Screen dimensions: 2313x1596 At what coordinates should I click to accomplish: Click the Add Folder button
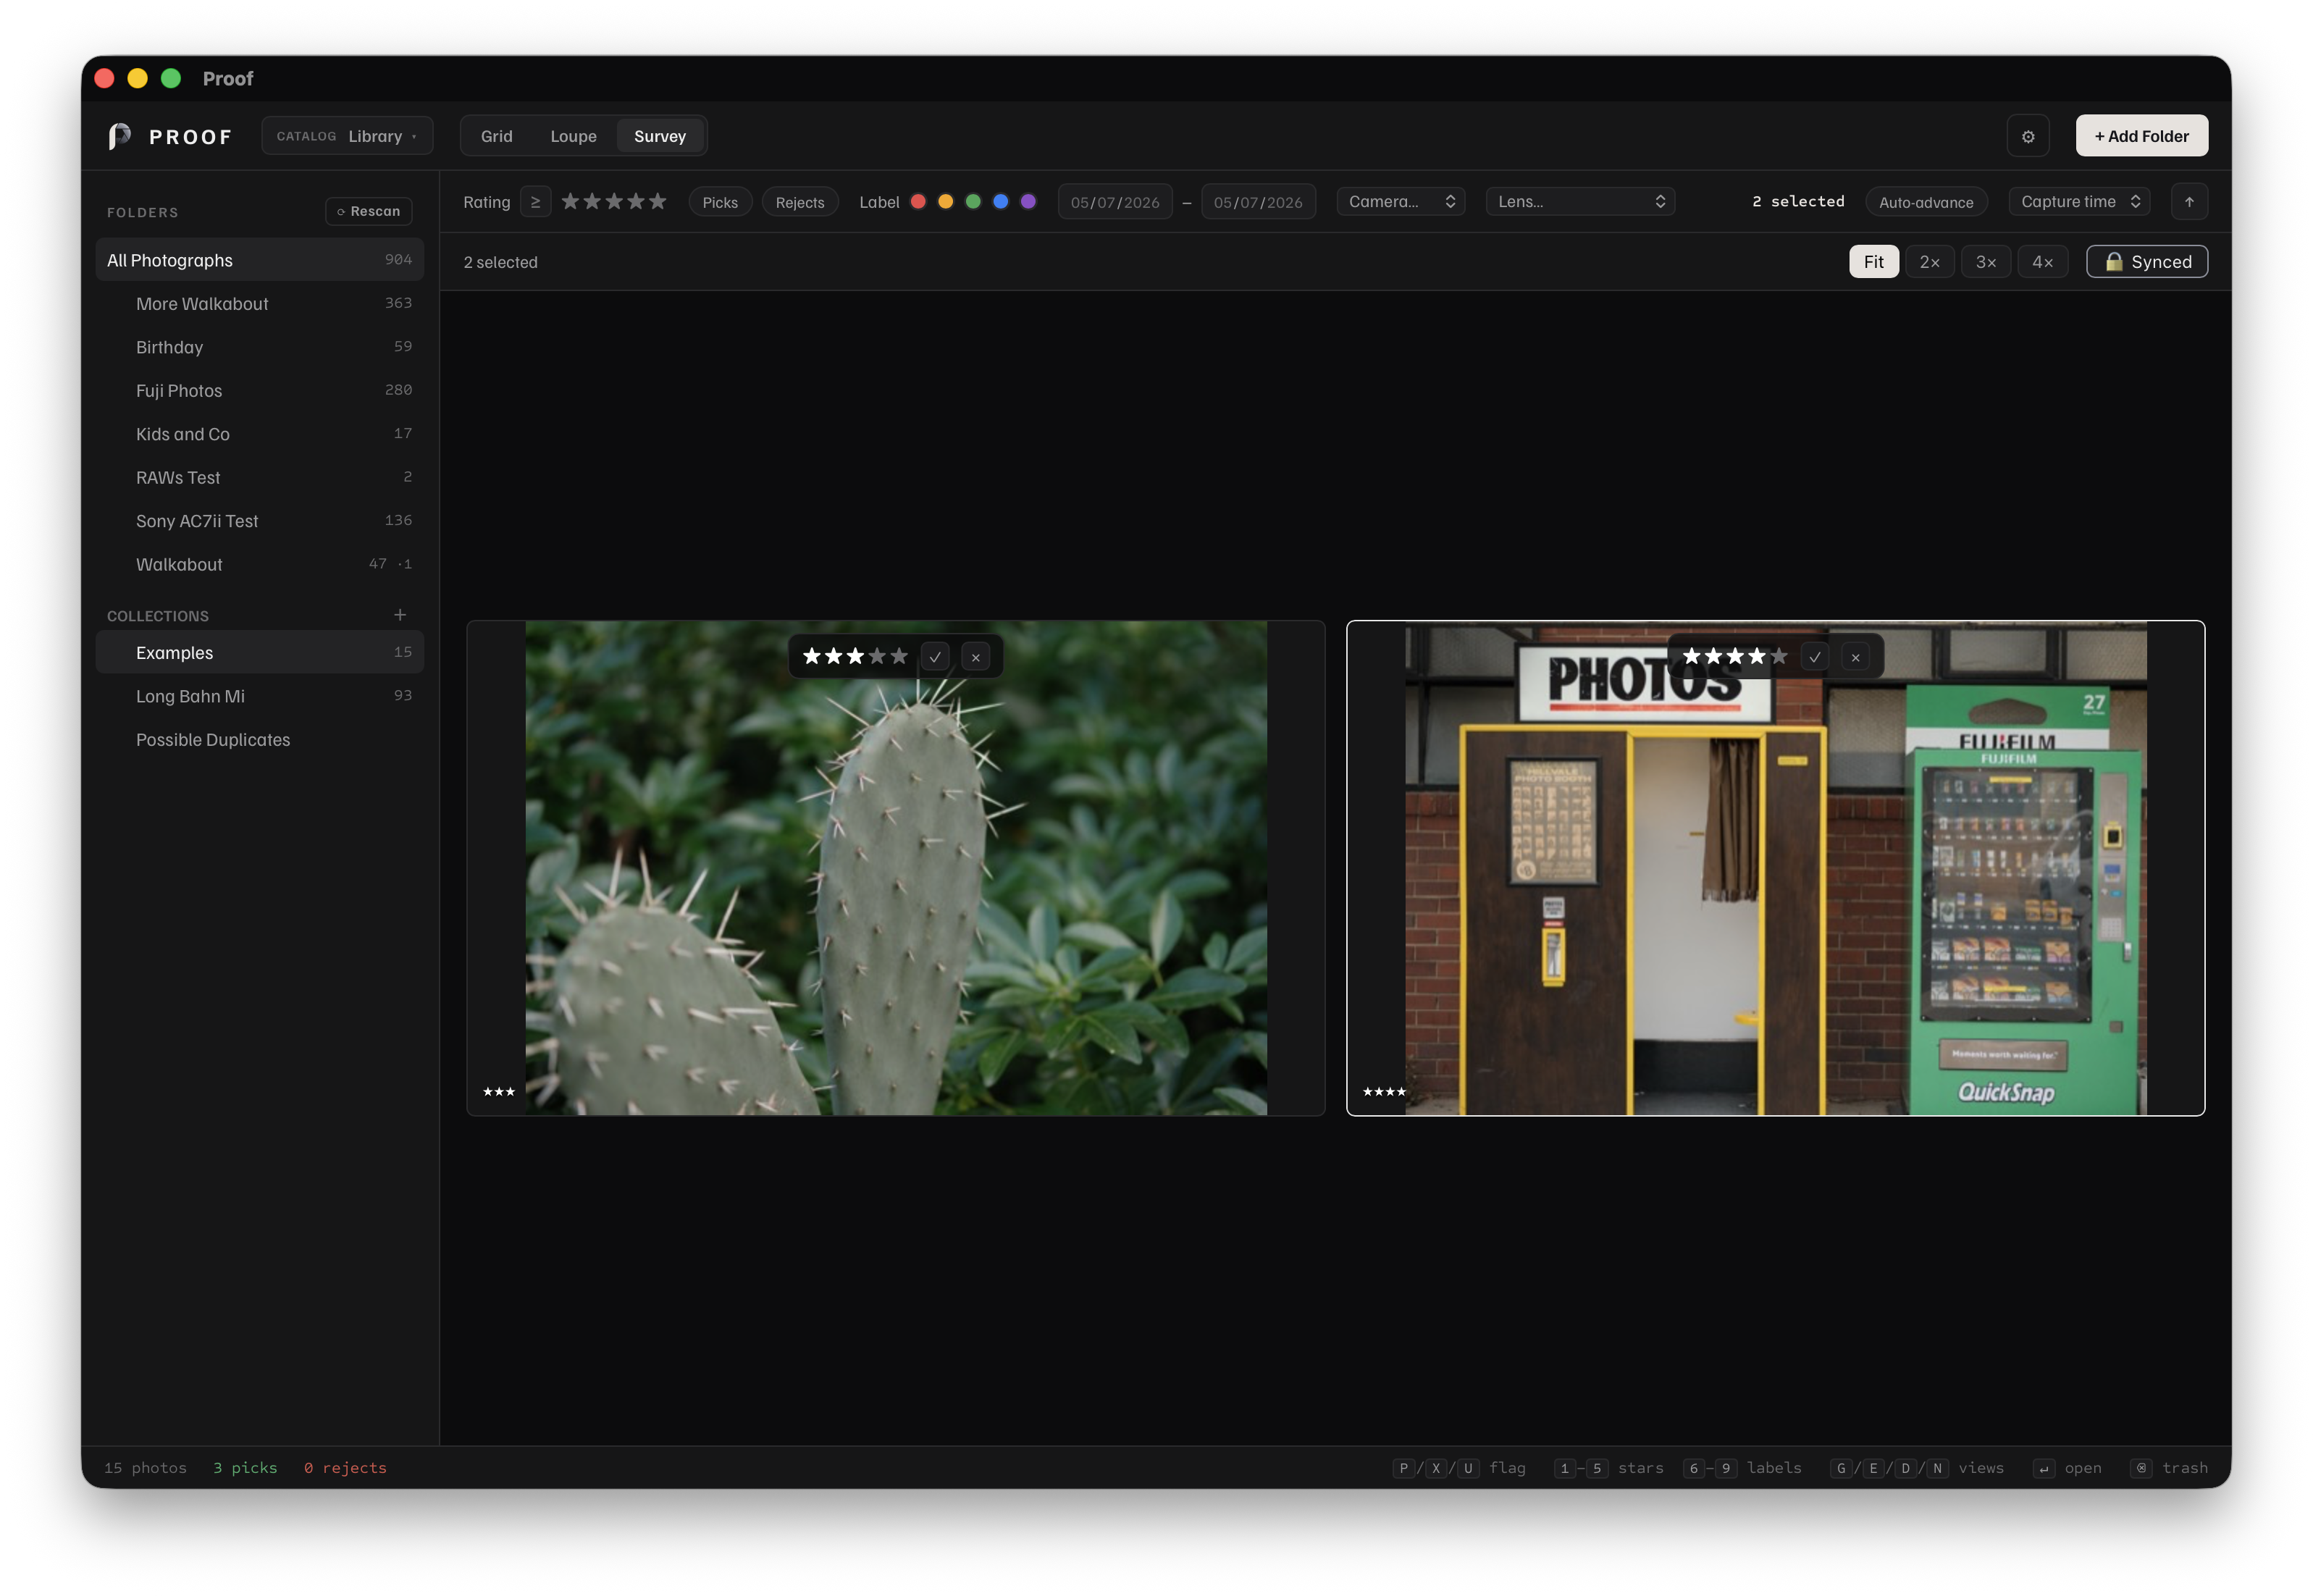[2141, 136]
